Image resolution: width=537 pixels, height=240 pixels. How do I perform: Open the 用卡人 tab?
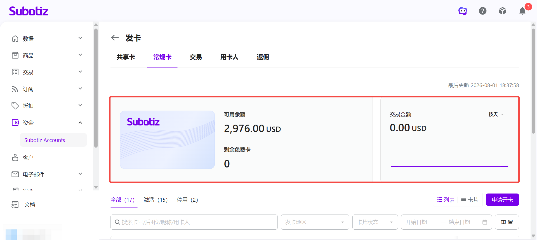tap(229, 57)
